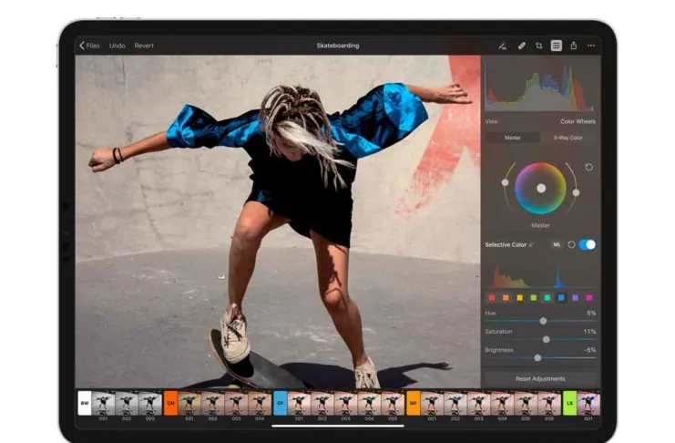Expand the orange CN preset group
This screenshot has height=443, width=675.
tap(170, 401)
